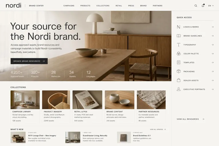The height and width of the screenshot is (146, 219).
Task: Click arrow next to Color Palette
Action: (212, 54)
